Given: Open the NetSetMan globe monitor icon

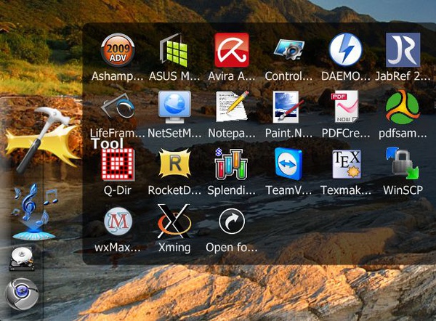Looking at the screenshot, I should coord(174,107).
